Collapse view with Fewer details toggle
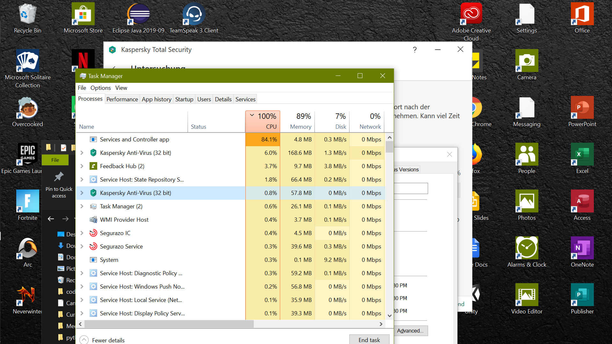Image resolution: width=612 pixels, height=344 pixels. (x=102, y=340)
